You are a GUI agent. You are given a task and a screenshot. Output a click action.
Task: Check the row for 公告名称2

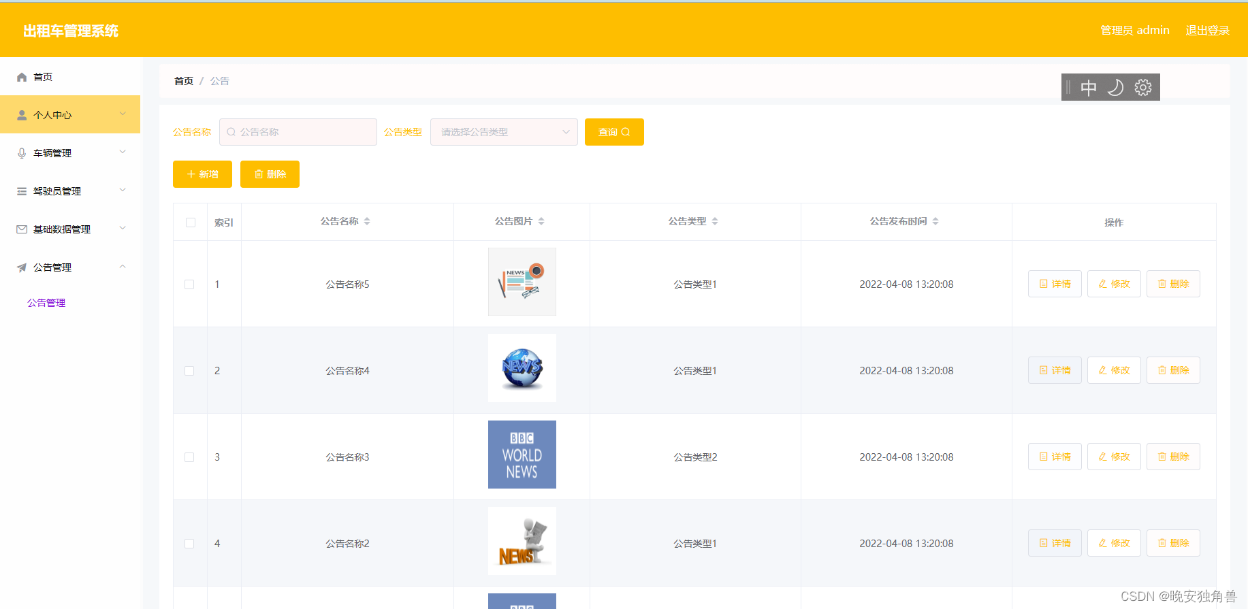pos(189,544)
